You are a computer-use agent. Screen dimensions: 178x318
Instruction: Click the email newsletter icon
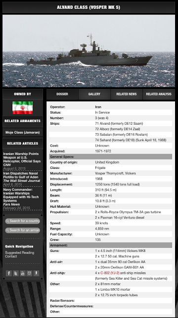[29, 273]
